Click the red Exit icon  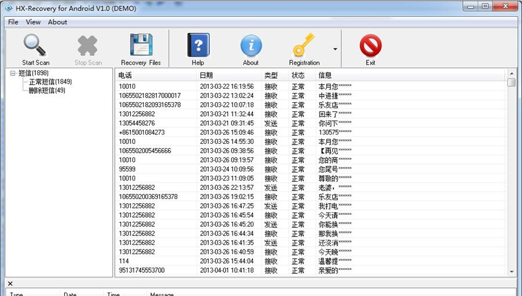click(371, 46)
